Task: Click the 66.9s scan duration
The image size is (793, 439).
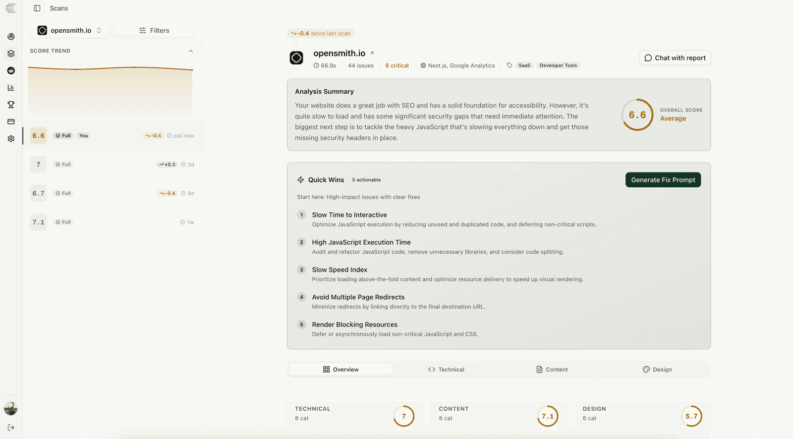Action: (x=325, y=65)
